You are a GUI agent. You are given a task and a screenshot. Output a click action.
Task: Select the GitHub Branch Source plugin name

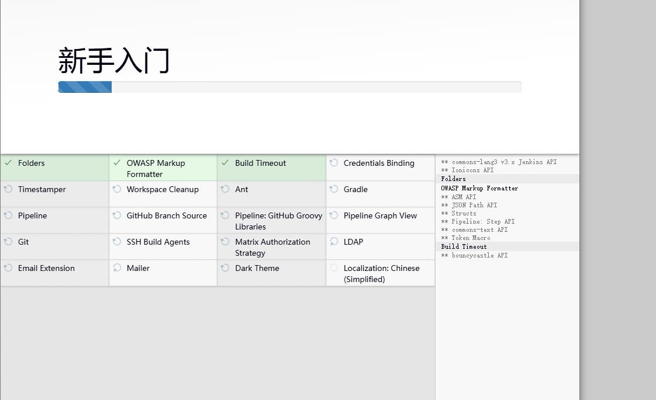(167, 215)
